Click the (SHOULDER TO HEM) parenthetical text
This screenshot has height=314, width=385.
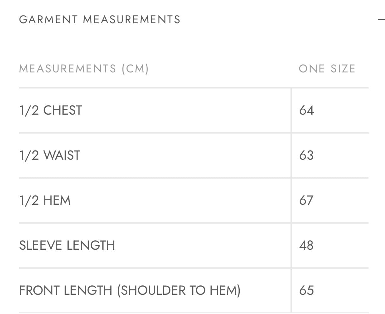[179, 290]
